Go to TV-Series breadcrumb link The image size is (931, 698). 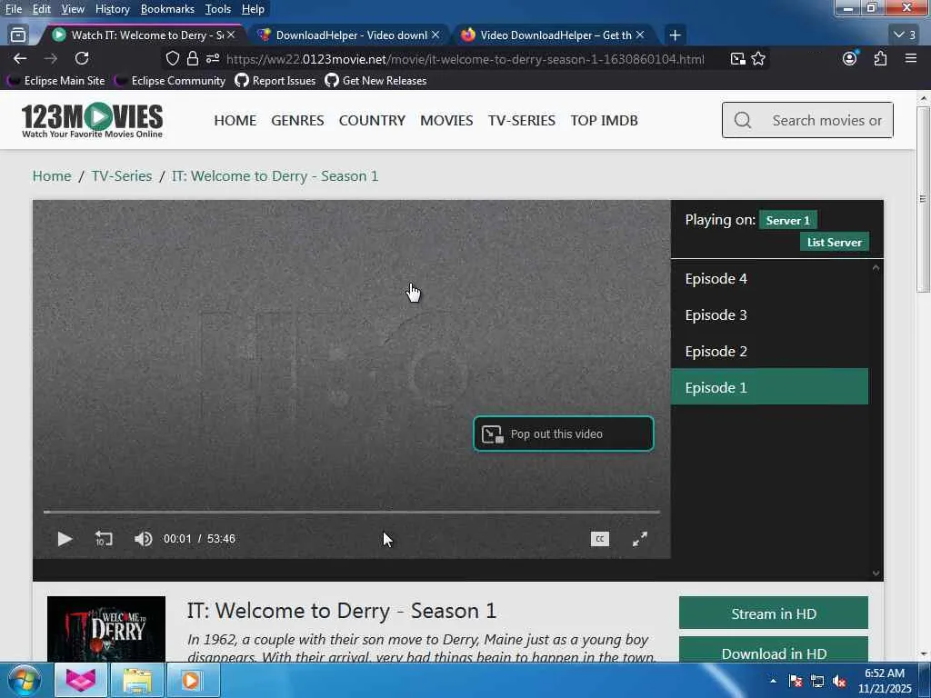coord(122,175)
